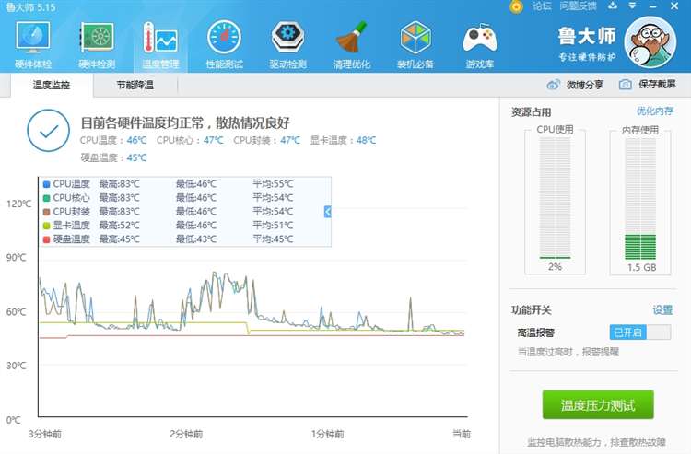The image size is (691, 454).
Task: Toggle the 高温报警 high temperature alarm switch
Action: 640,332
